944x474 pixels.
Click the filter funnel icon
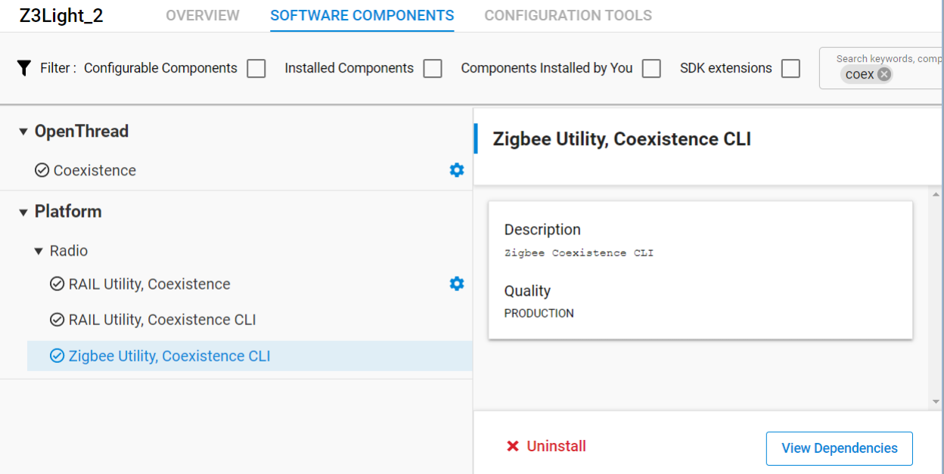point(23,68)
